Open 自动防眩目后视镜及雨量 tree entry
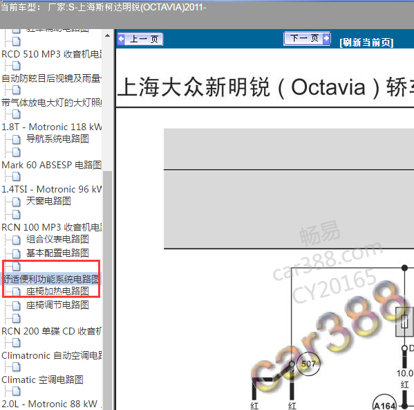 [52, 78]
